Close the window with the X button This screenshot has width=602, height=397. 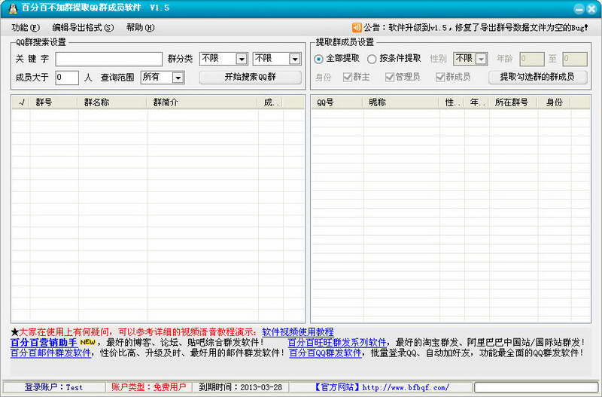click(591, 9)
